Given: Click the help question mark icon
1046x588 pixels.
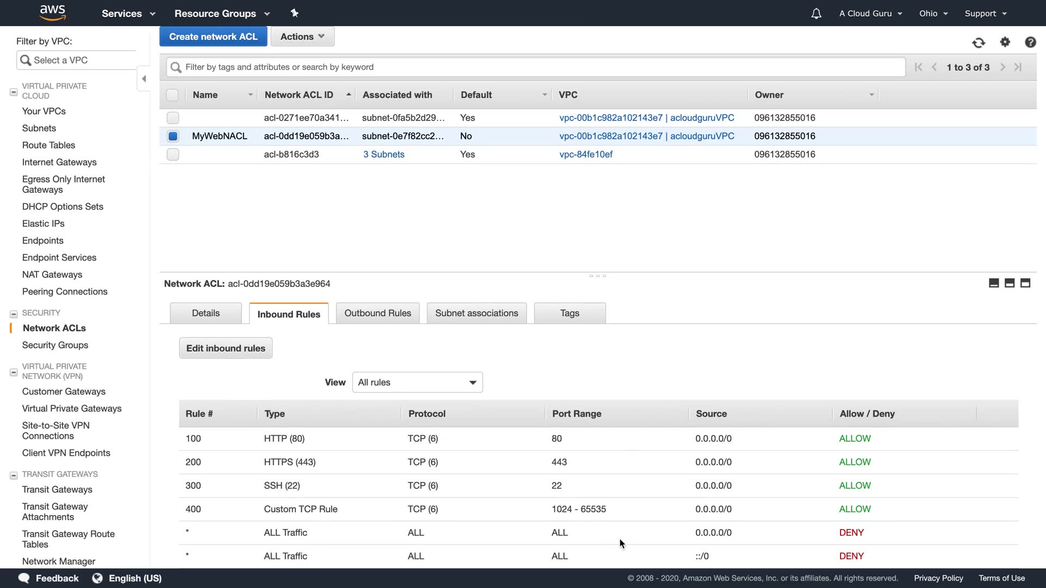Looking at the screenshot, I should pyautogui.click(x=1030, y=42).
